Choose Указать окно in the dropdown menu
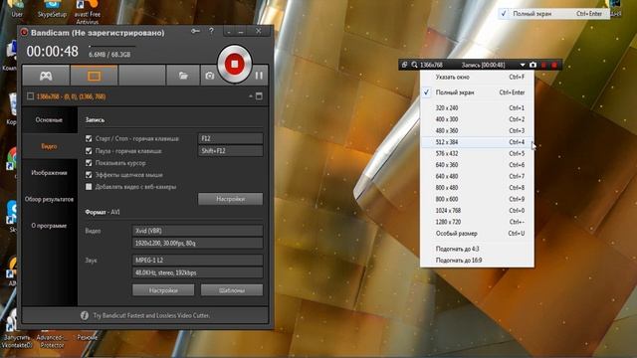Viewport: 637px width, 358px height. pos(477,77)
